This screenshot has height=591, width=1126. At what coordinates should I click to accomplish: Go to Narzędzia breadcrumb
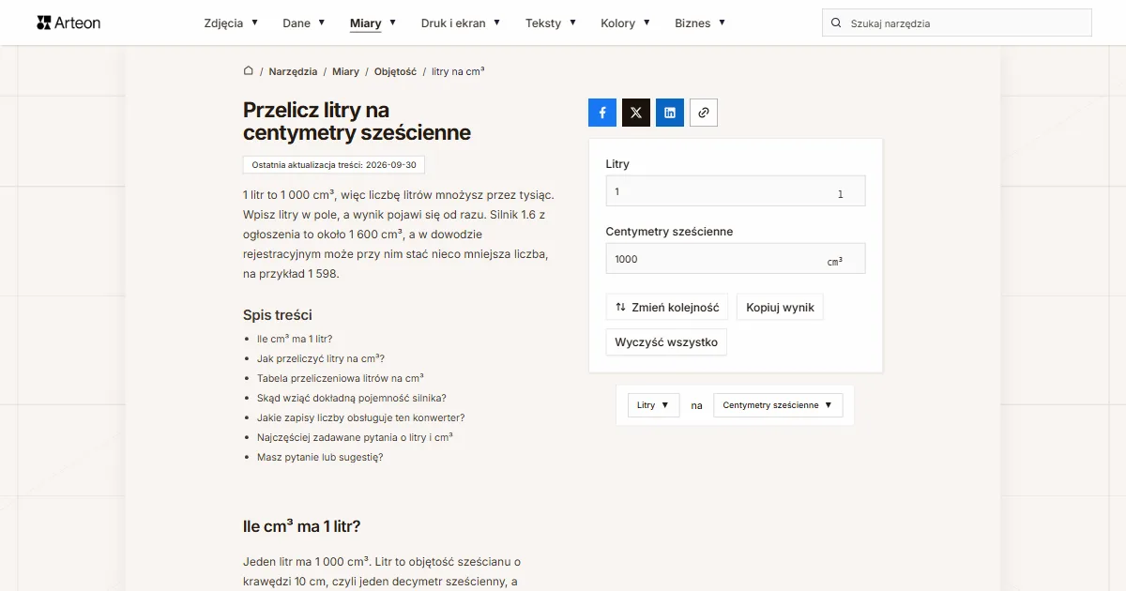[x=293, y=71]
